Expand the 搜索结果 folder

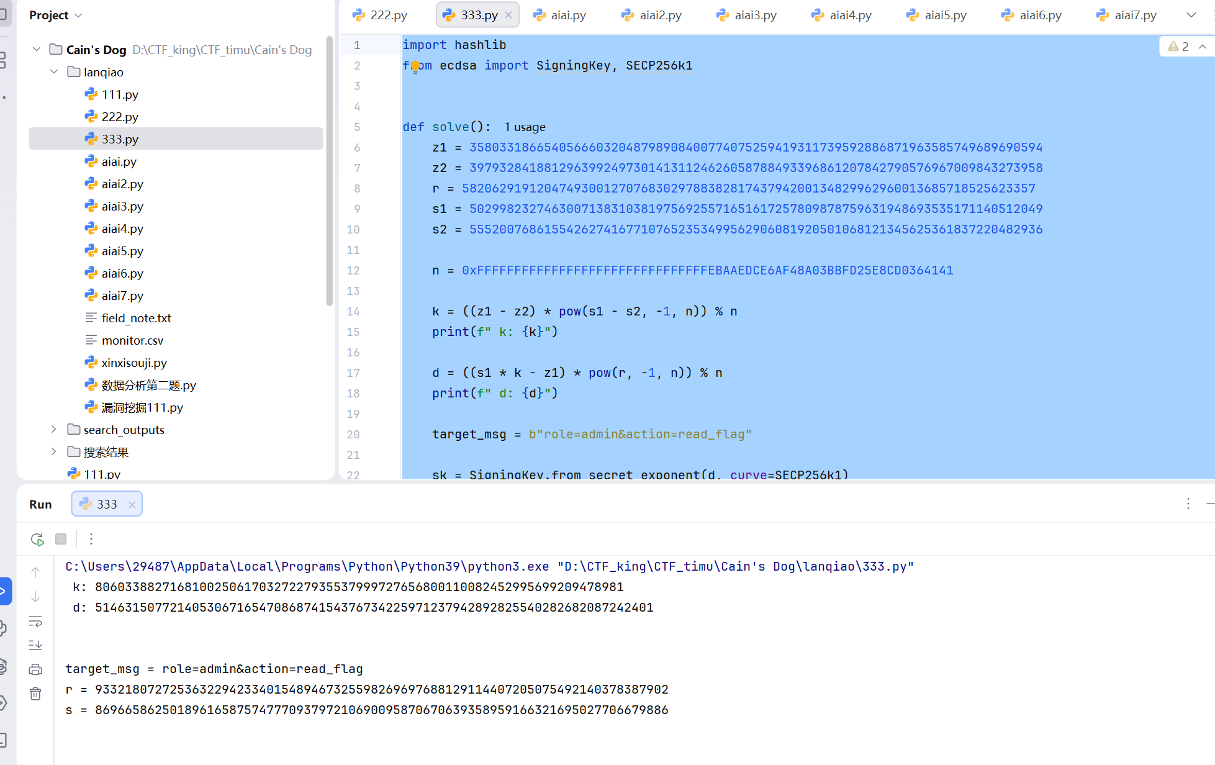pyautogui.click(x=54, y=452)
